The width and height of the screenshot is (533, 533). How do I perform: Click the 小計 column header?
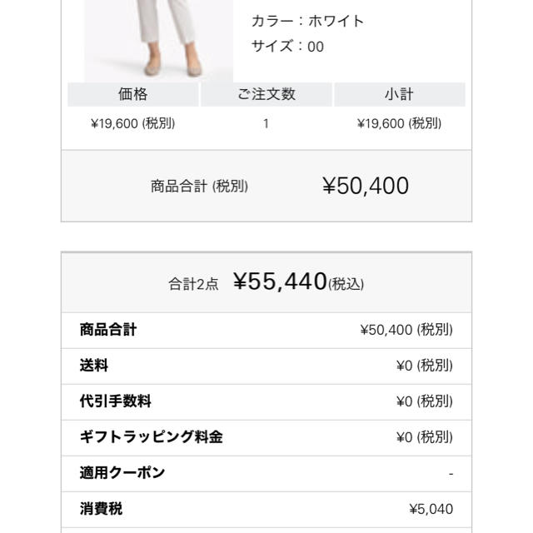click(400, 94)
